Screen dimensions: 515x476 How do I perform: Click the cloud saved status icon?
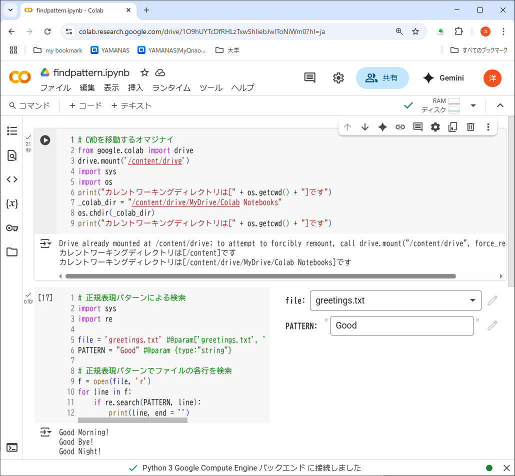pos(160,72)
